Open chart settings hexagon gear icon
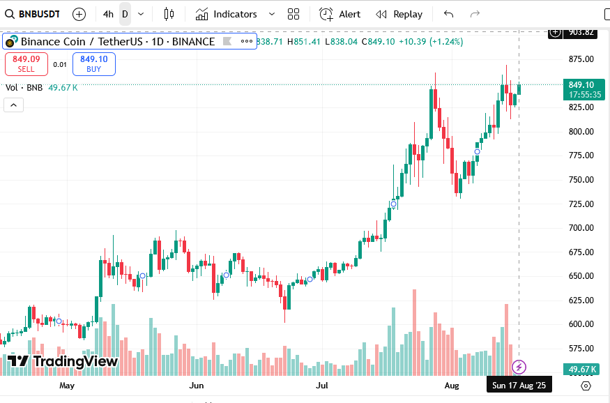Viewport: 610px width, 403px height. point(586,386)
